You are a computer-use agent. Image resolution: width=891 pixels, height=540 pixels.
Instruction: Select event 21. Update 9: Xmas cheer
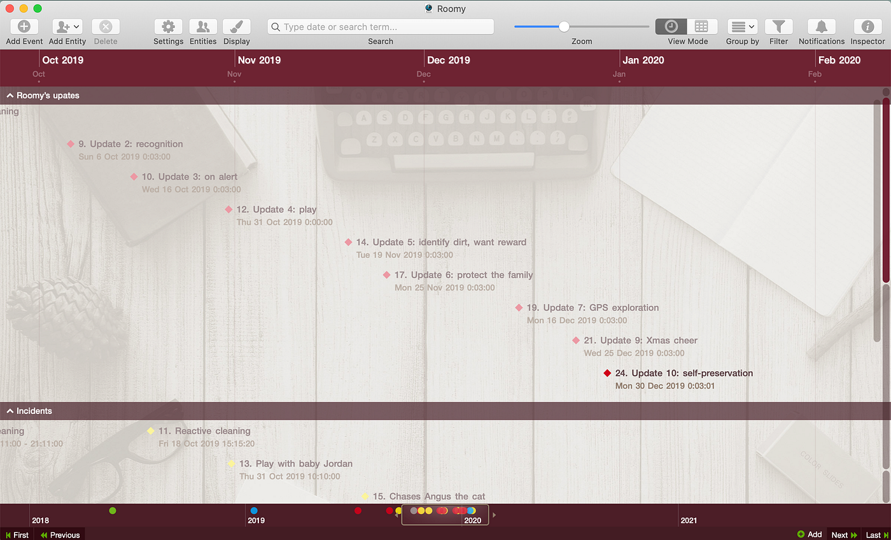point(640,341)
